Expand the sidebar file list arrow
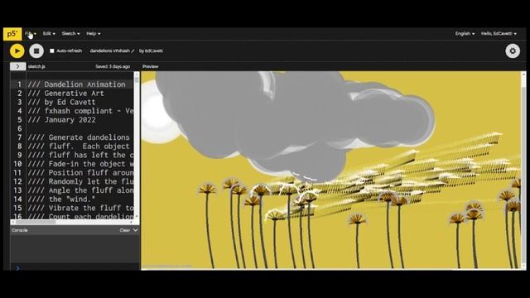The width and height of the screenshot is (530, 298). pyautogui.click(x=17, y=66)
